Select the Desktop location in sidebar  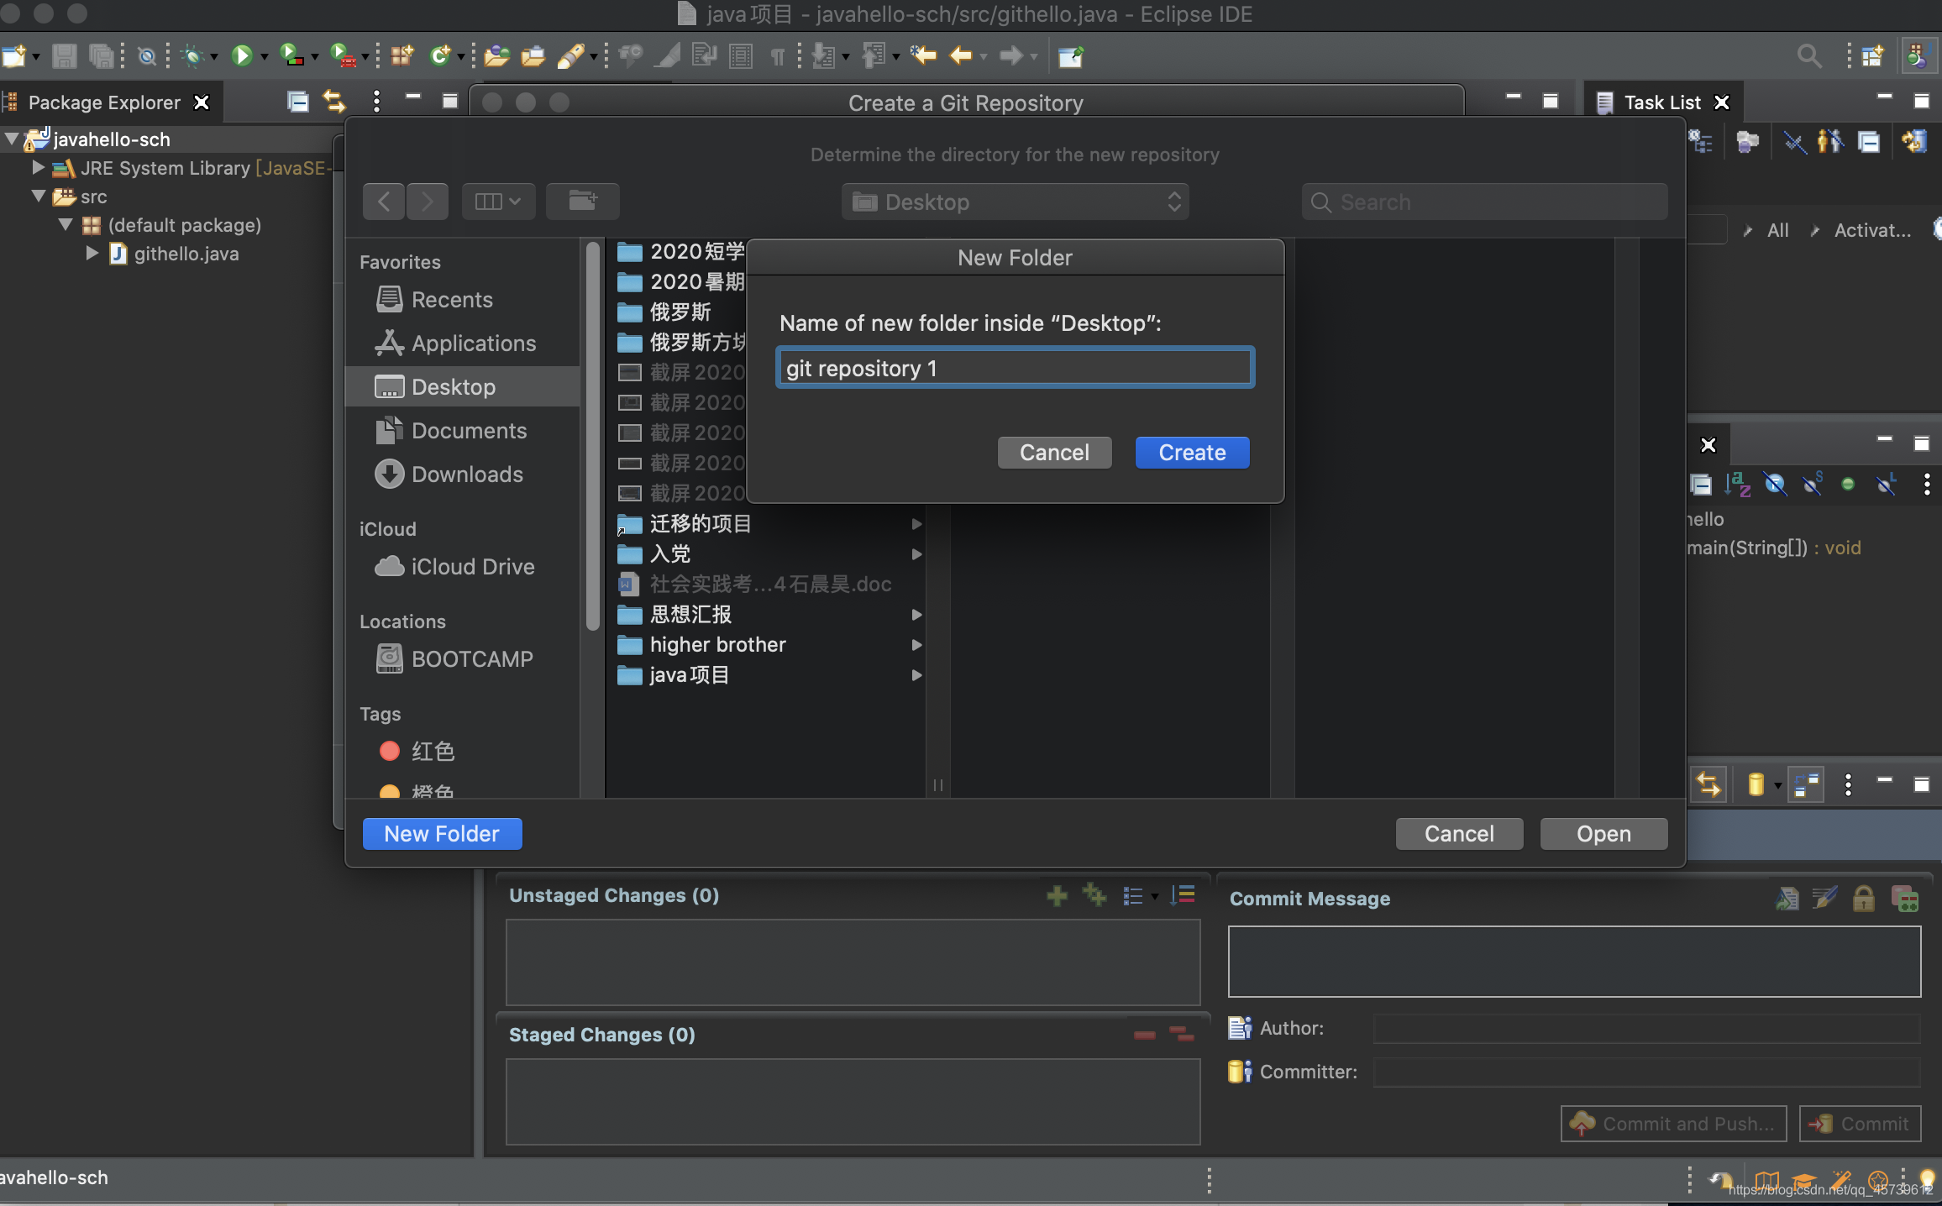tap(451, 385)
